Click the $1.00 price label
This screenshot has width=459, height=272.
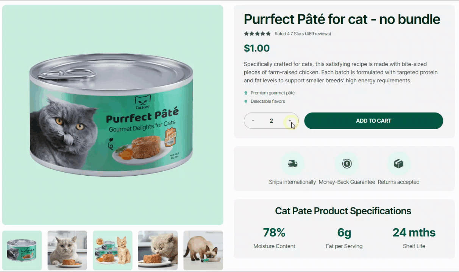257,48
